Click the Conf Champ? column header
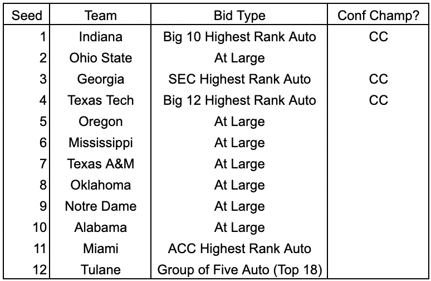Screen dimensions: 431x281 point(378,15)
